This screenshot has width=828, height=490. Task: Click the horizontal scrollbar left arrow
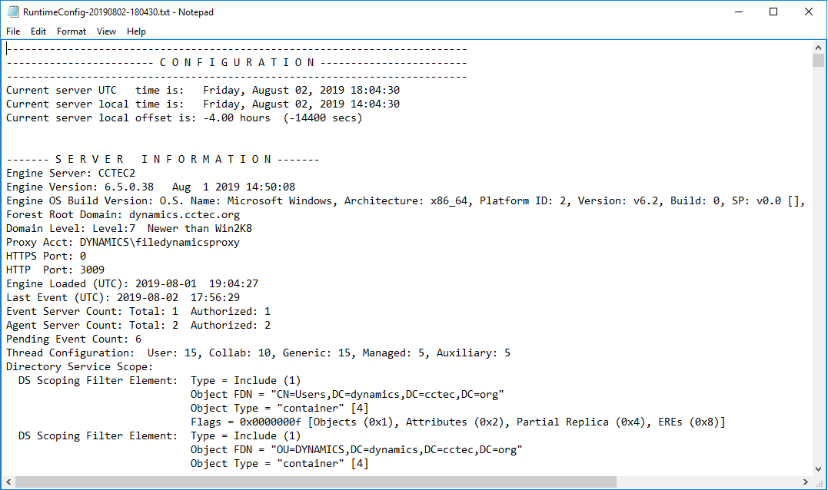[x=8, y=482]
